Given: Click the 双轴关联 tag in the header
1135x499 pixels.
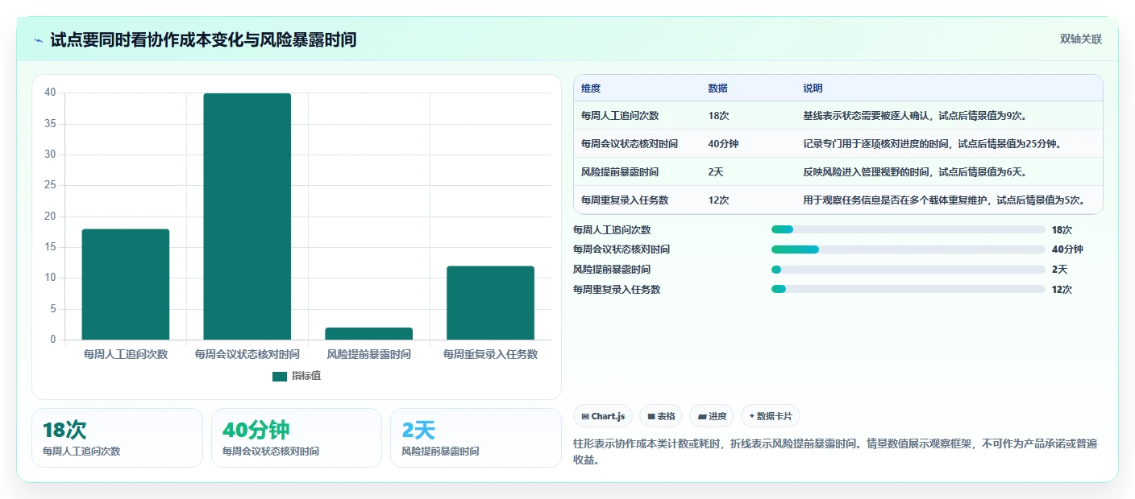Looking at the screenshot, I should [x=1080, y=39].
